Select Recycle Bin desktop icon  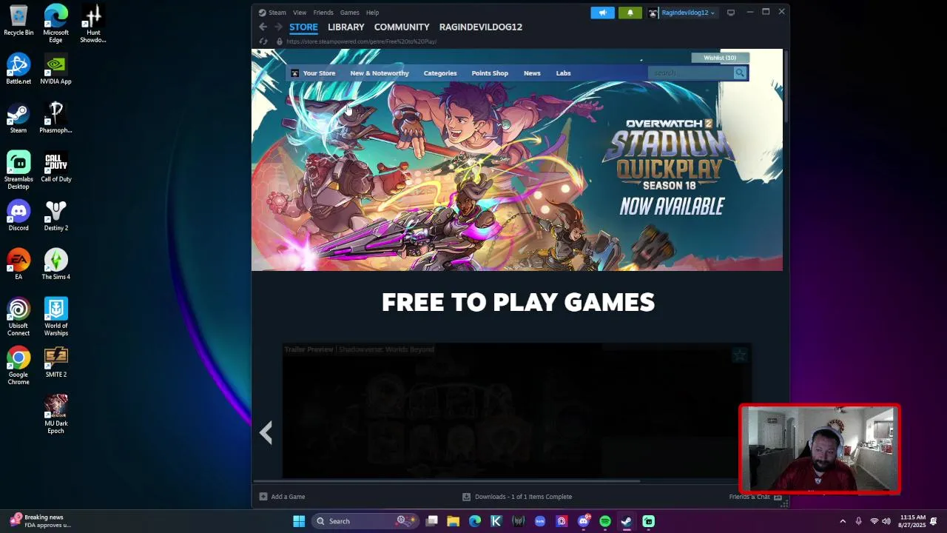[x=18, y=21]
